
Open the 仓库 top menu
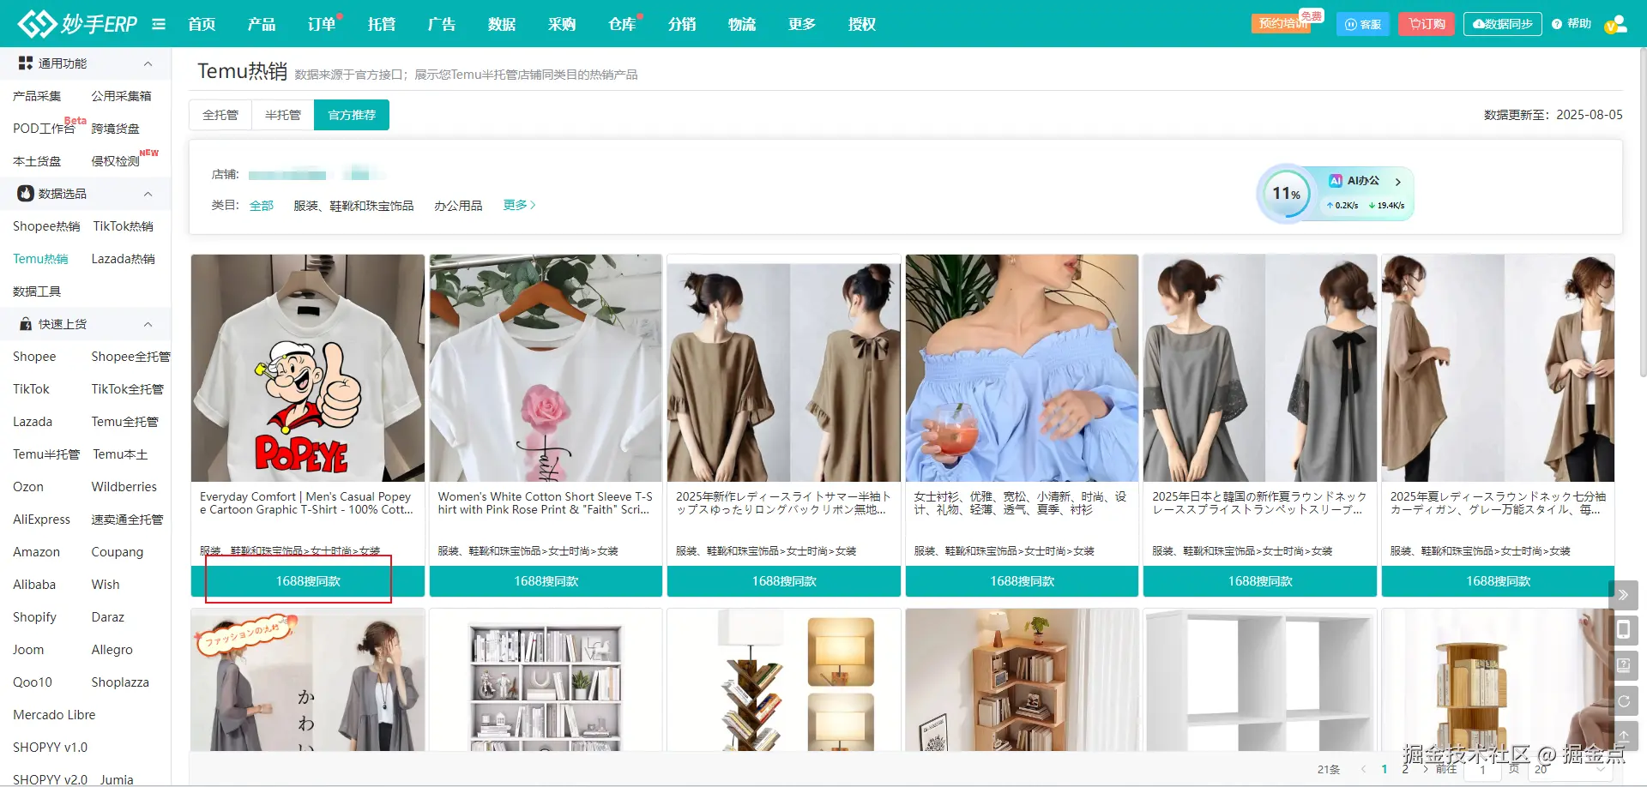(622, 24)
